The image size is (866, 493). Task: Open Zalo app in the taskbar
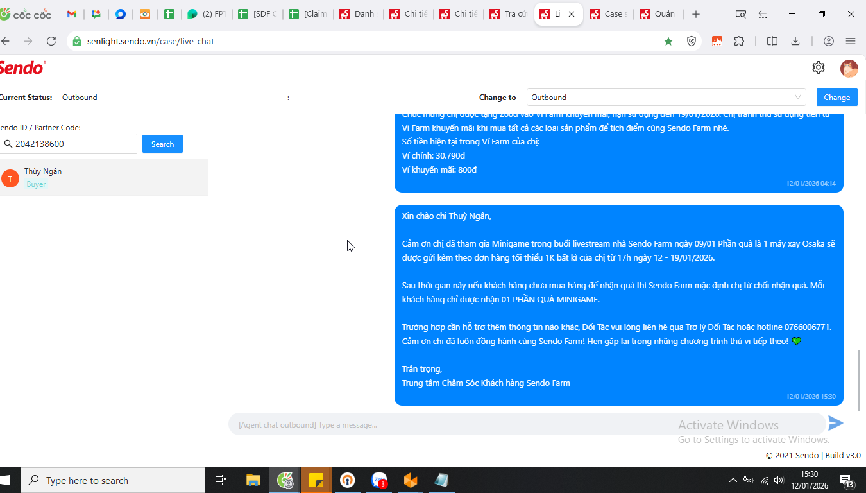pos(380,480)
